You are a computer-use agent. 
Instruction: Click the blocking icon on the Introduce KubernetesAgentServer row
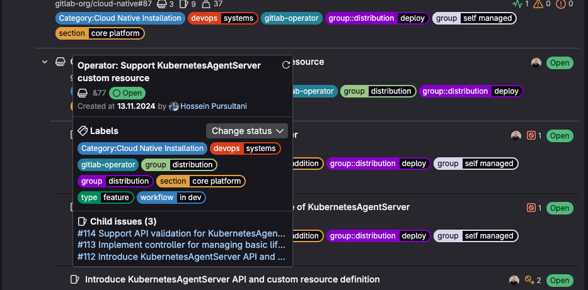(x=529, y=279)
